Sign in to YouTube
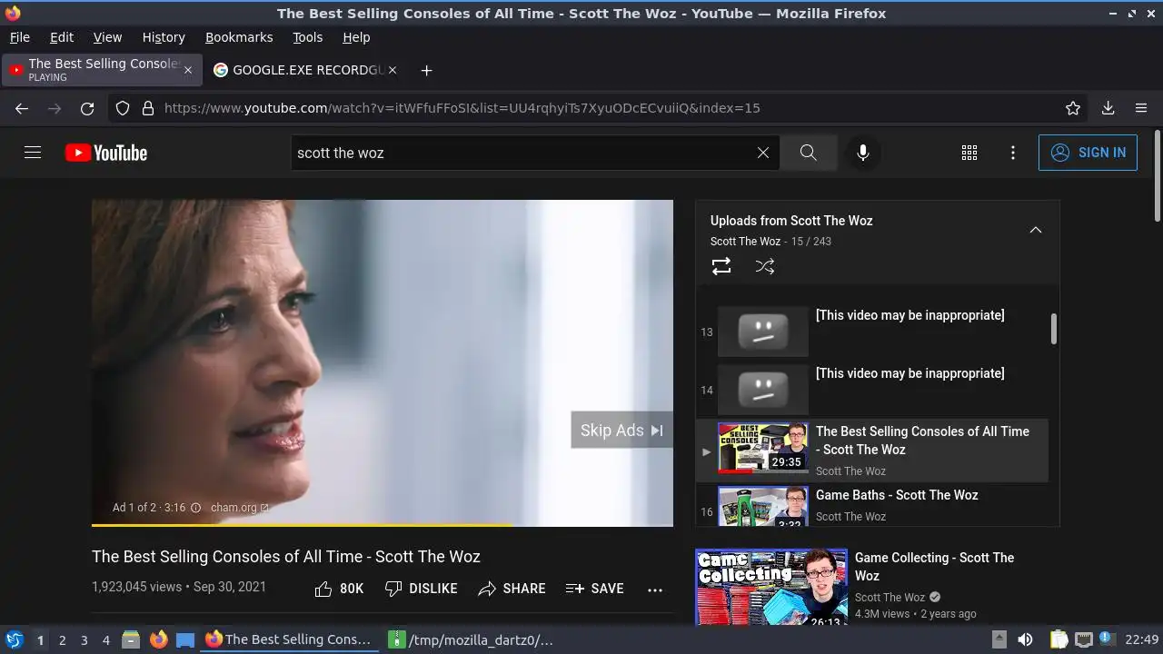 coord(1088,153)
